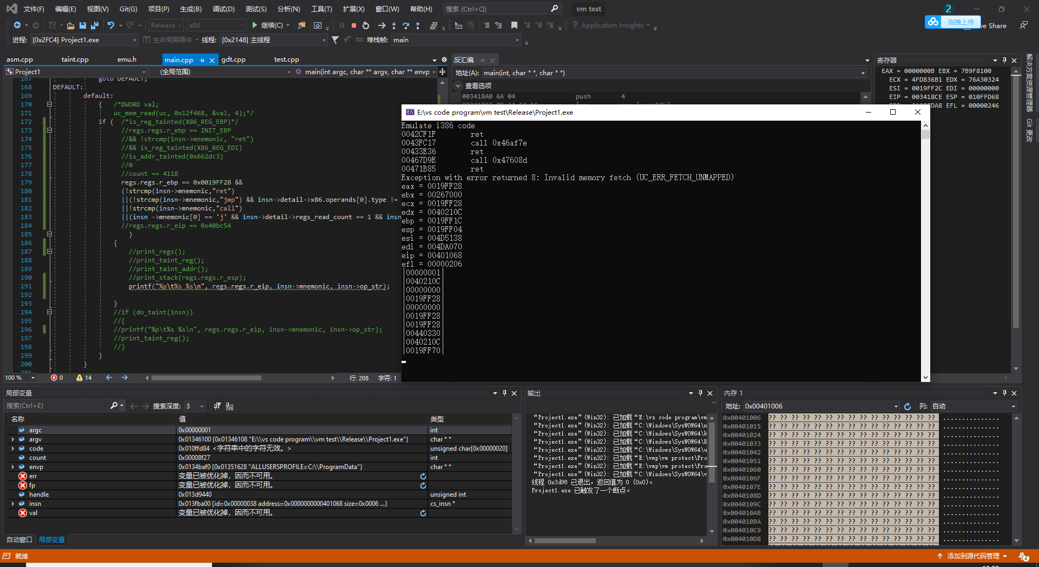
Task: Expand the argv variable in Locals
Action: [x=13, y=439]
